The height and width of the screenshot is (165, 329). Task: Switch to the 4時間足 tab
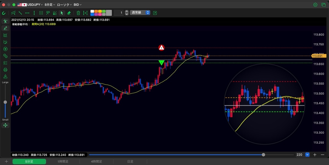coord(97,162)
